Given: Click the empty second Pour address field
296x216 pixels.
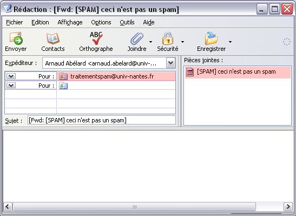Looking at the screenshot, I should (116, 86).
